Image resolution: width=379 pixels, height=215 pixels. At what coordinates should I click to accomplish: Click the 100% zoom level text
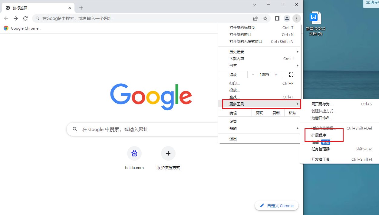click(x=265, y=75)
